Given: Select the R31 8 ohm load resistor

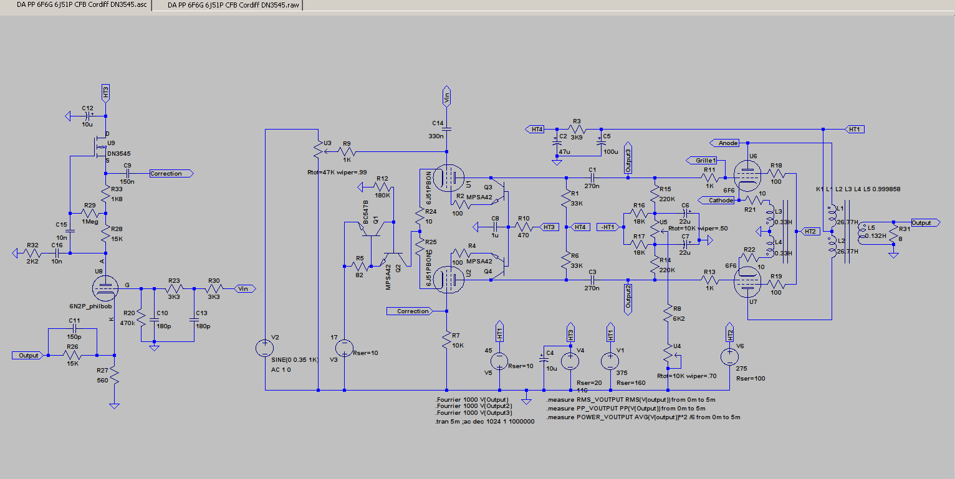Looking at the screenshot, I should 893,234.
